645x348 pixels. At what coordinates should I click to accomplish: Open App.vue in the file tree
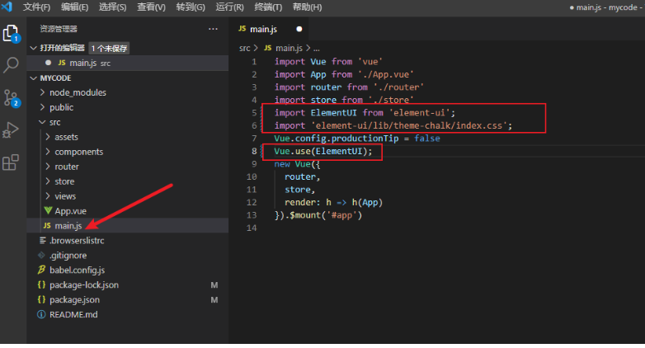(128, 211)
